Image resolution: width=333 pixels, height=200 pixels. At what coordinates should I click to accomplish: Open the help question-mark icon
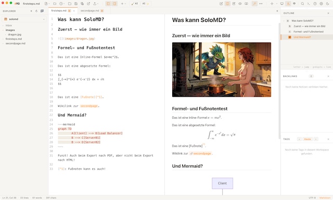[315, 4]
